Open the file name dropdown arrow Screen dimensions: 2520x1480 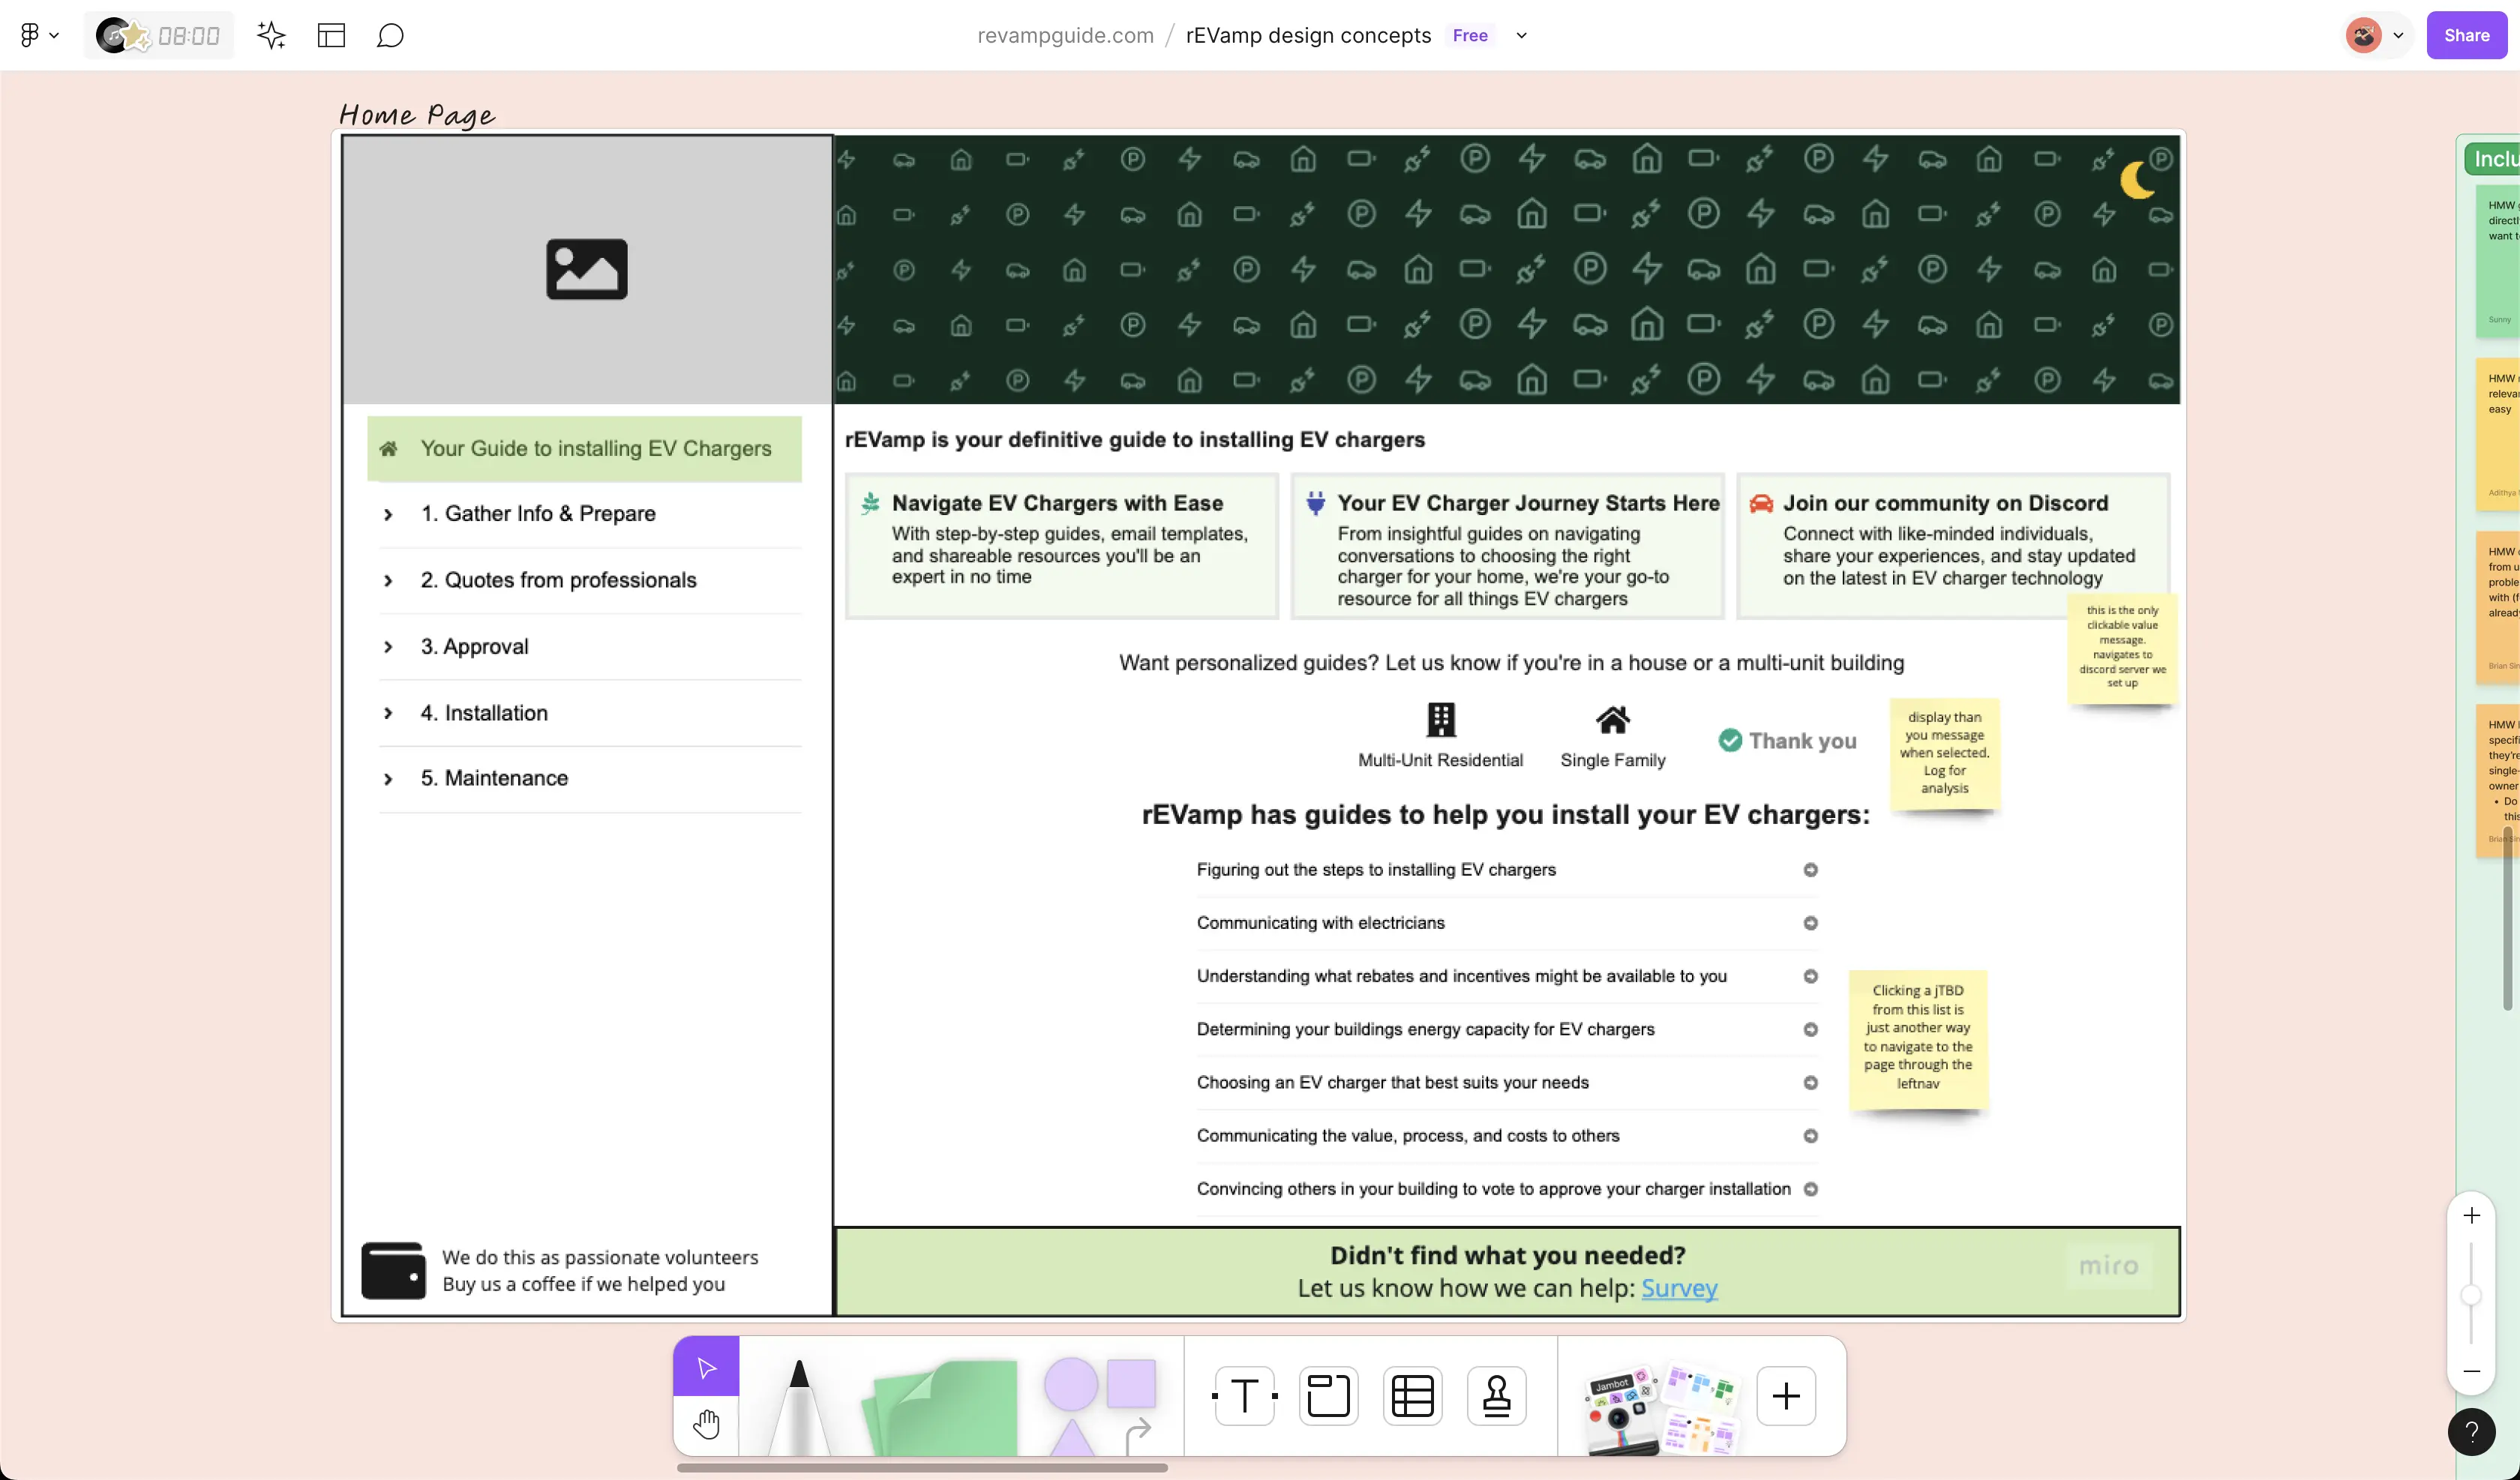tap(1521, 36)
